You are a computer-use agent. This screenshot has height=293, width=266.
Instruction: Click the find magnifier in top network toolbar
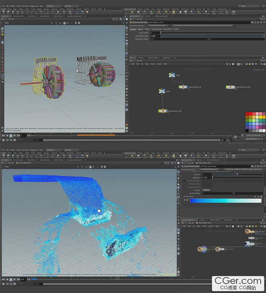click(261, 64)
